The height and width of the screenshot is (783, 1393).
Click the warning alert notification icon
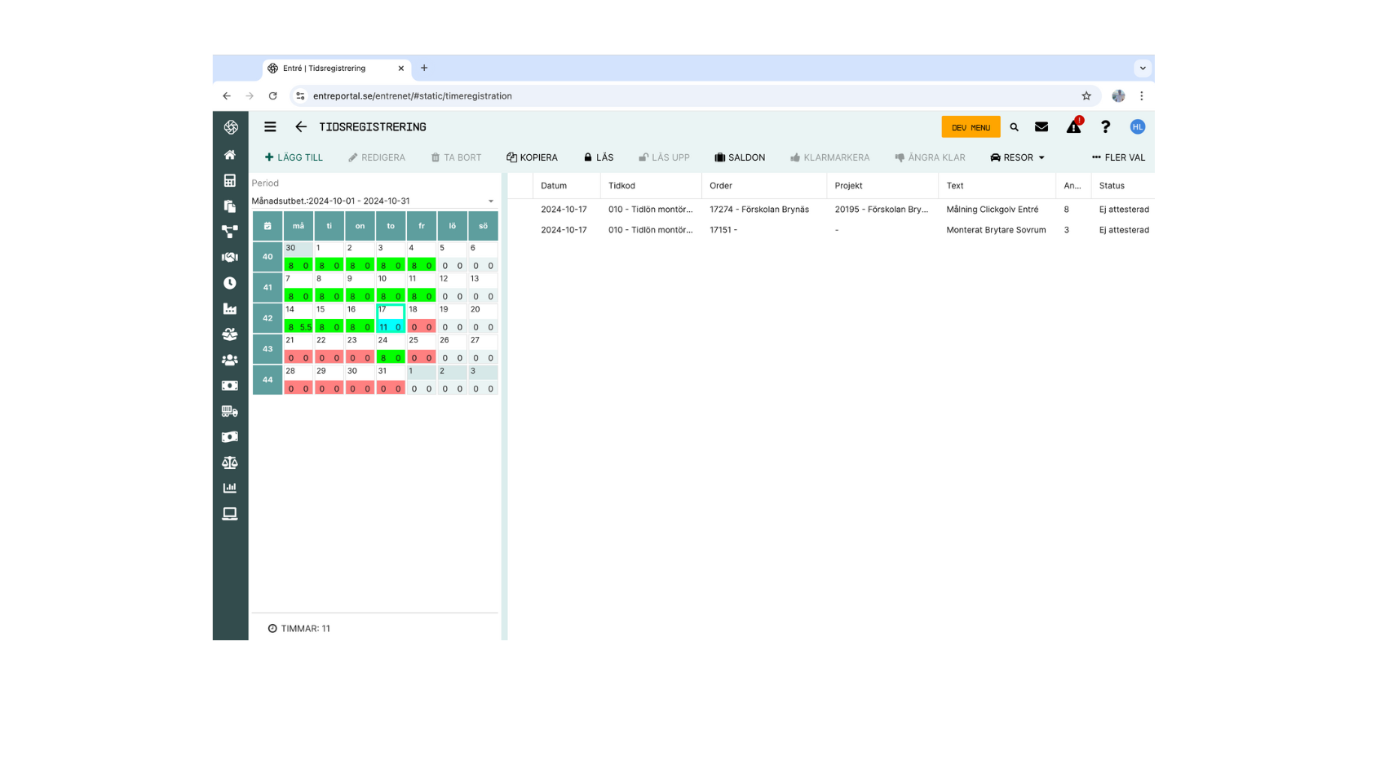[1073, 127]
